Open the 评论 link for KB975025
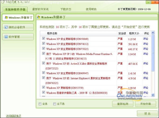The image size is (159, 118). coord(146,49)
